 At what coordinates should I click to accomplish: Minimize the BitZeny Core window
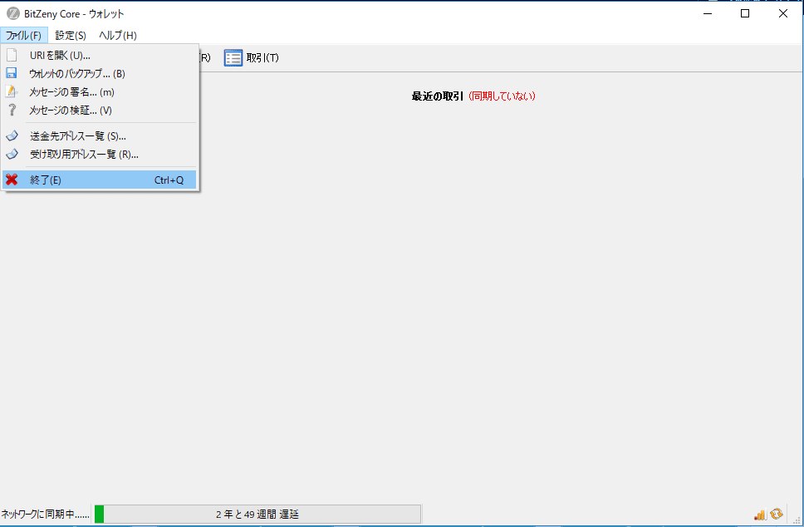708,14
